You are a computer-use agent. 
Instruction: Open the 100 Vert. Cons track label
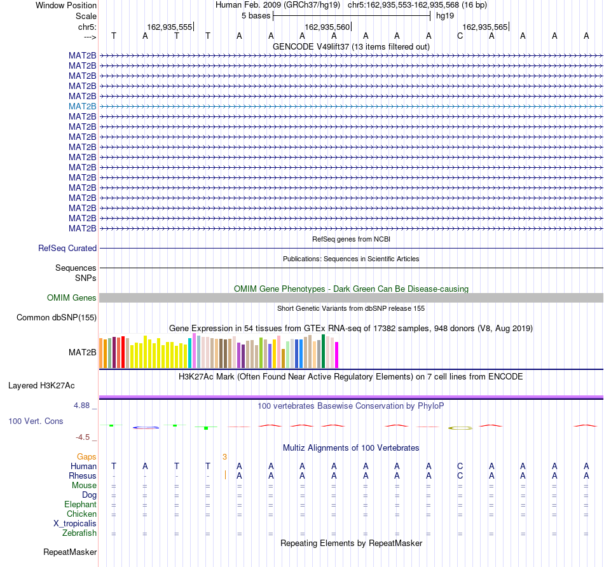point(36,421)
